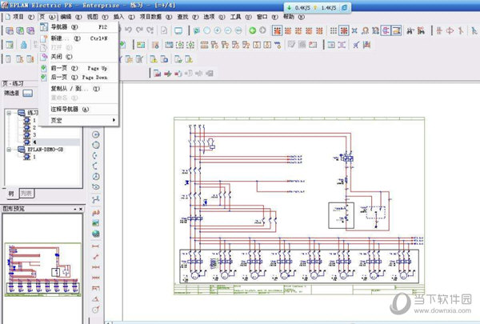Choose 导航器 F12 from the page menu
This screenshot has height=324, width=480.
pyautogui.click(x=79, y=27)
